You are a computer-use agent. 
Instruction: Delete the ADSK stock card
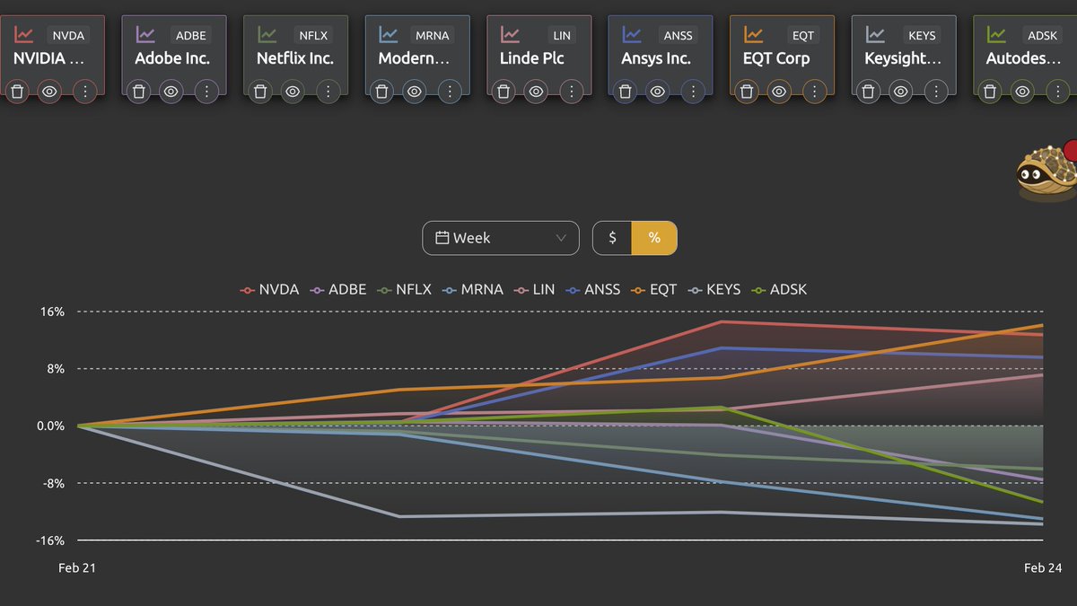[x=990, y=92]
